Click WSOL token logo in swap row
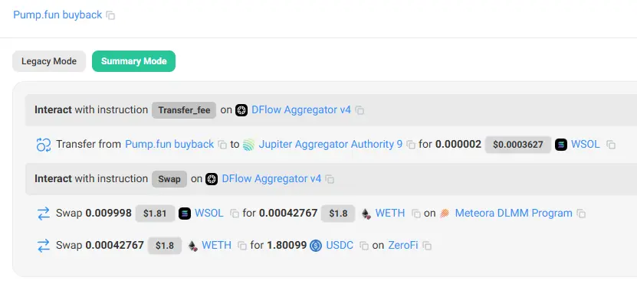Image resolution: width=637 pixels, height=287 pixels. (x=185, y=214)
